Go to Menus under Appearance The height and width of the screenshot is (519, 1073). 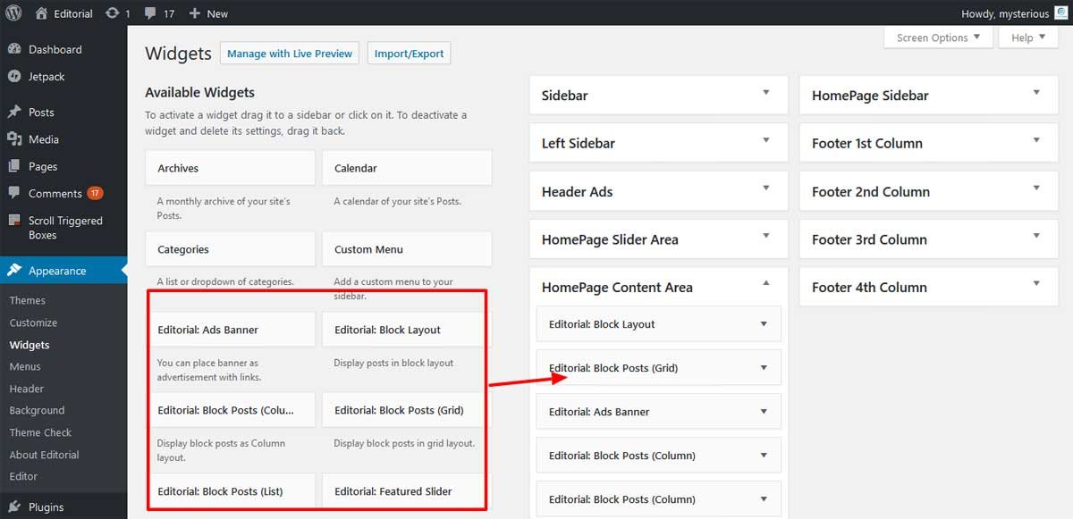25,366
